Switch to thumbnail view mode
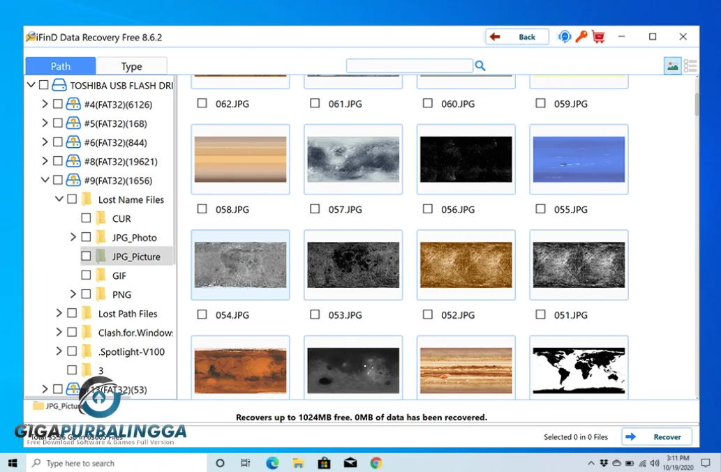The image size is (721, 472). pyautogui.click(x=671, y=66)
